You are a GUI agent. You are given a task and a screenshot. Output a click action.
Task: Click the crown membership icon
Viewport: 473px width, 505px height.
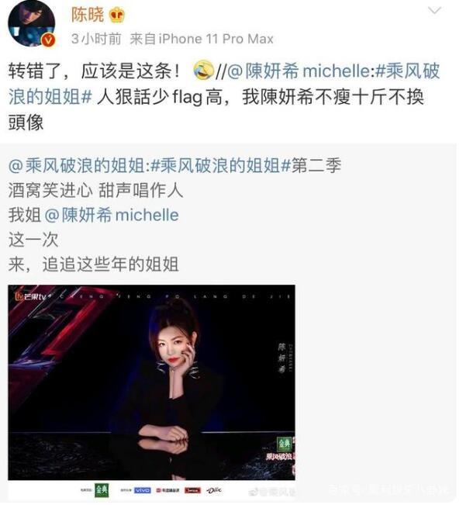pos(117,16)
